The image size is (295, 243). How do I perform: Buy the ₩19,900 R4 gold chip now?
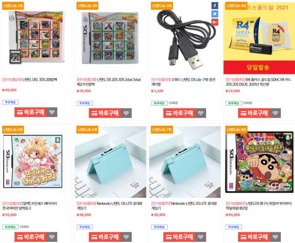coord(254,113)
